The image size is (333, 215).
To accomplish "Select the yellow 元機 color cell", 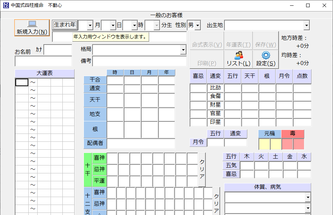I will [264, 144].
